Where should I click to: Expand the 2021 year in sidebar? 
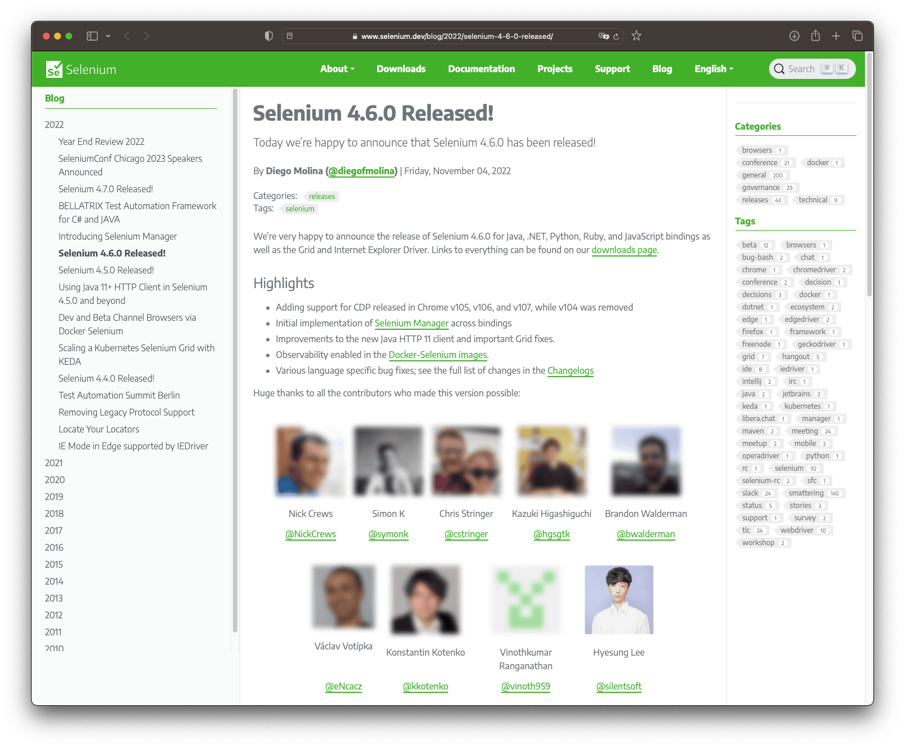pyautogui.click(x=54, y=463)
